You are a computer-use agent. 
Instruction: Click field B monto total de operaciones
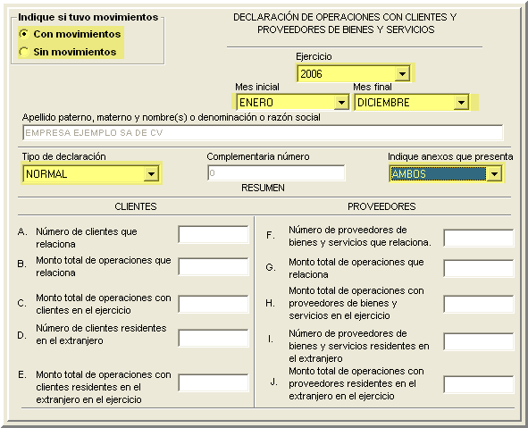click(x=214, y=266)
